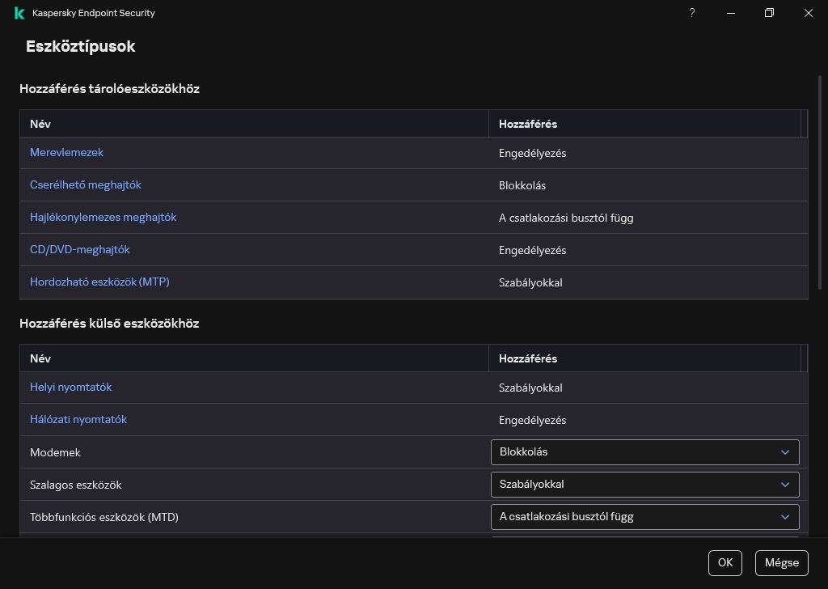Click the Kaspersky logo icon in title bar
Image resolution: width=828 pixels, height=589 pixels.
(19, 13)
